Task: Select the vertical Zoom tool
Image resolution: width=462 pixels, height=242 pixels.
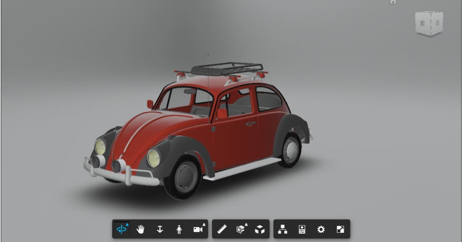Action: pyautogui.click(x=160, y=229)
